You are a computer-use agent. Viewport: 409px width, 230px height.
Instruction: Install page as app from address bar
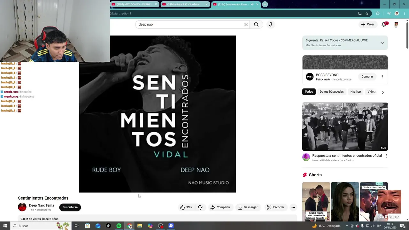pos(360,13)
